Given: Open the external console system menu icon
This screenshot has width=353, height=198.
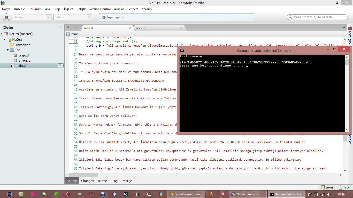Looking at the screenshot, I should (x=182, y=51).
